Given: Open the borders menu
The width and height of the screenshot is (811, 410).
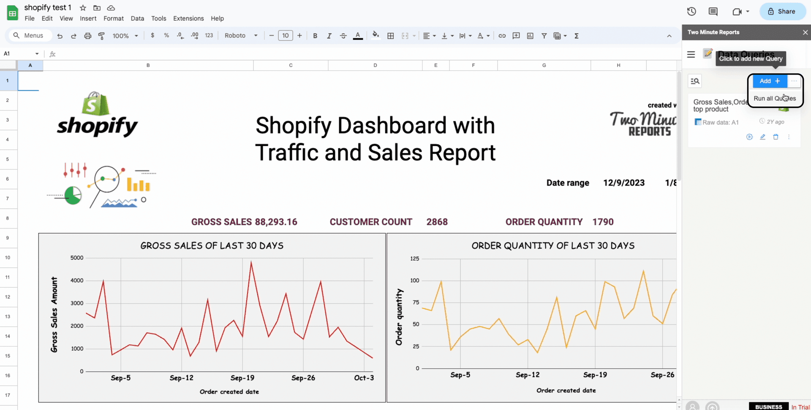Looking at the screenshot, I should click(x=391, y=36).
